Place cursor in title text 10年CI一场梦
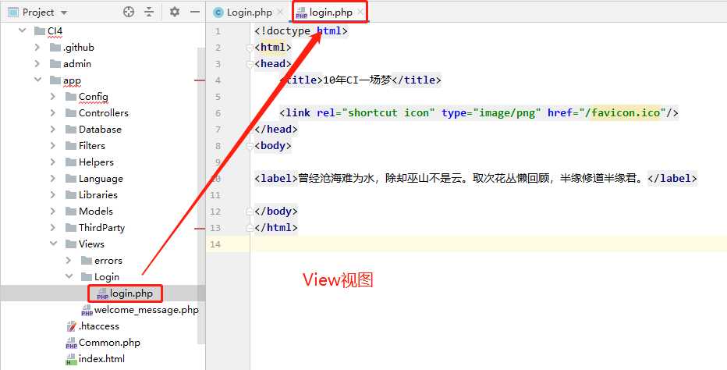This screenshot has height=370, width=727. [357, 80]
